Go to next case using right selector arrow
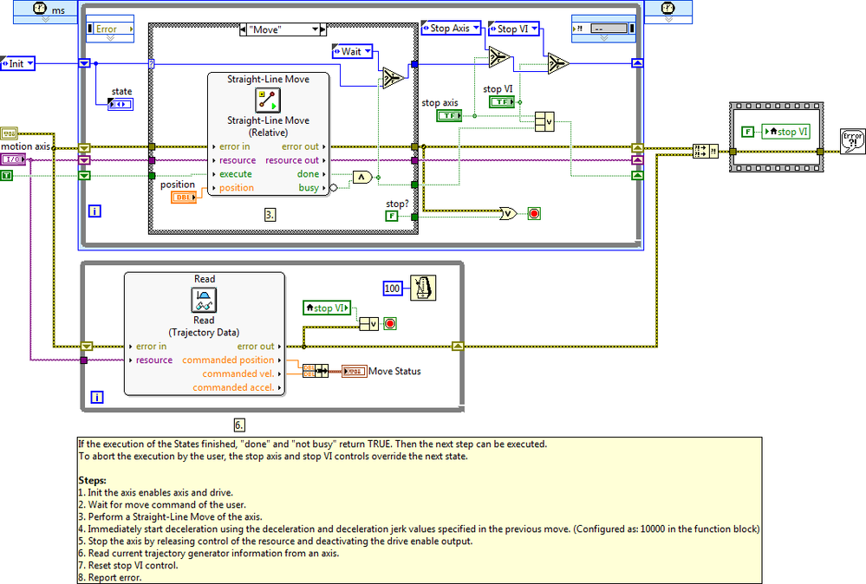Screen dimensions: 866x584 pyautogui.click(x=323, y=29)
